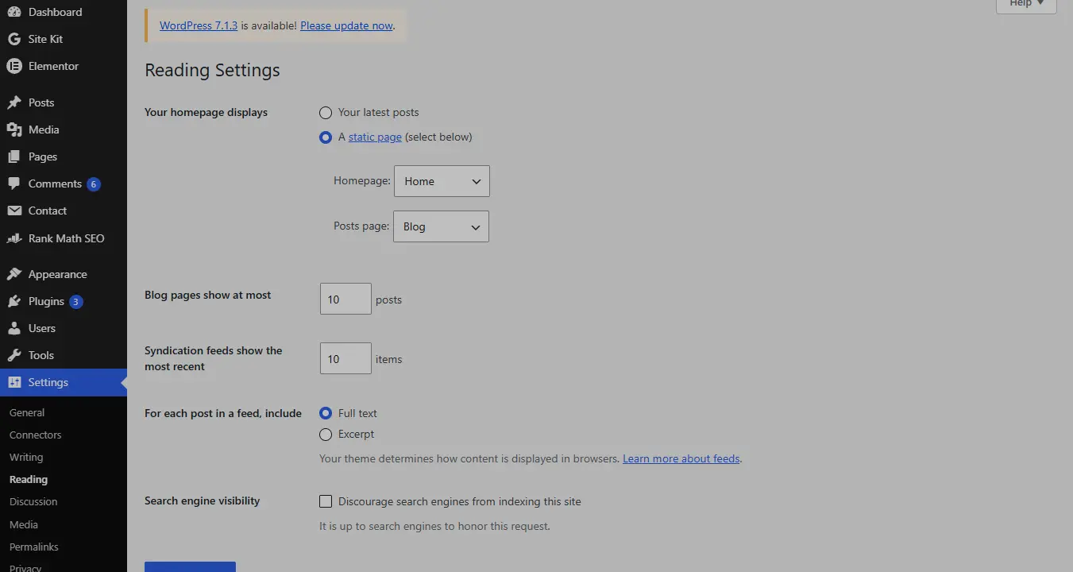
Task: Click the Rank Math SEO icon
Action: tap(14, 238)
